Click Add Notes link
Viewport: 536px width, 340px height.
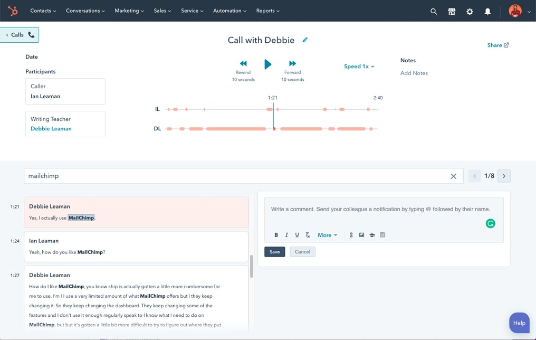click(x=414, y=73)
